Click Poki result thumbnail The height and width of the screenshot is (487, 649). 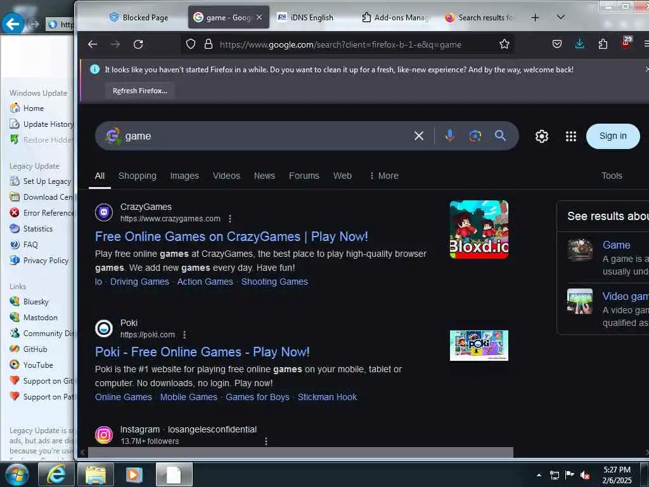tap(479, 346)
